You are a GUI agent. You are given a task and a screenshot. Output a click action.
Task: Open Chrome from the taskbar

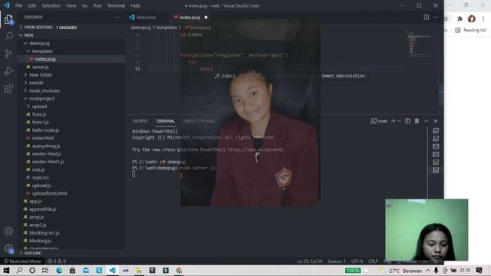tap(179, 271)
